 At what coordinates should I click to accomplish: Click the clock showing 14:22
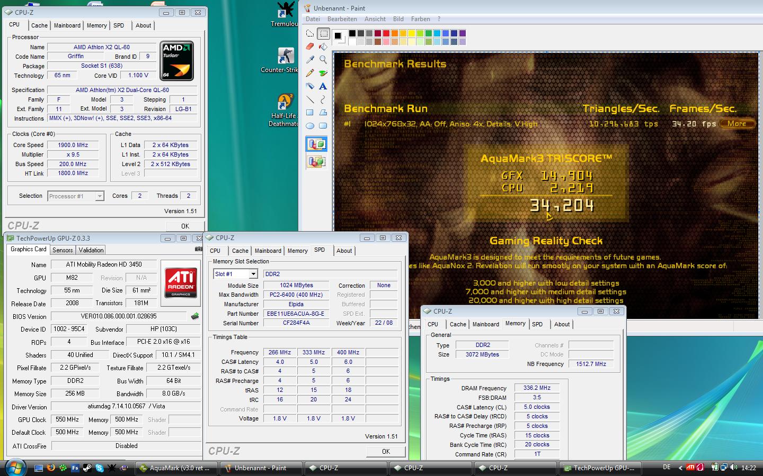[748, 468]
